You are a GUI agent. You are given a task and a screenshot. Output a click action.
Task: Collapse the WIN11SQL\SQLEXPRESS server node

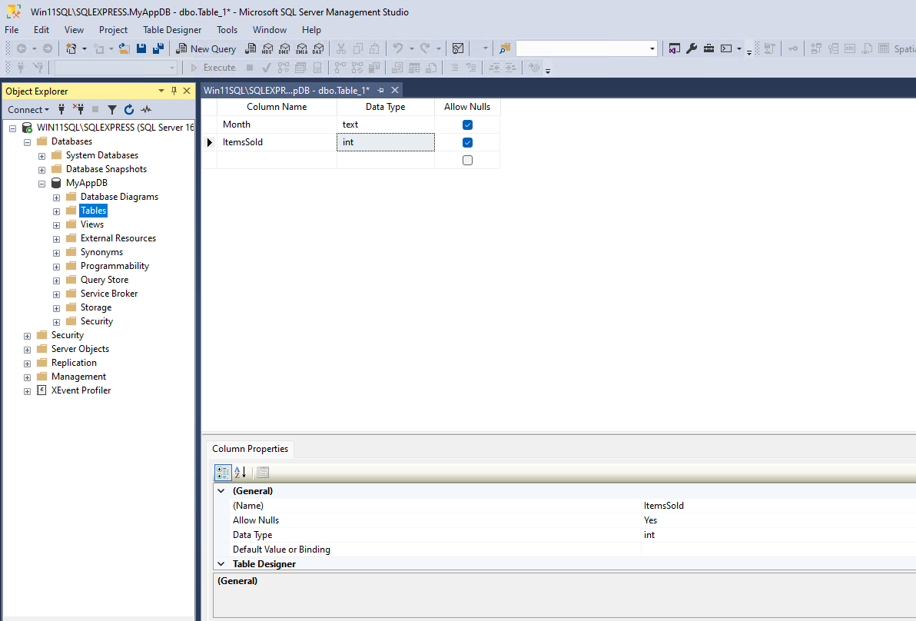coord(13,128)
